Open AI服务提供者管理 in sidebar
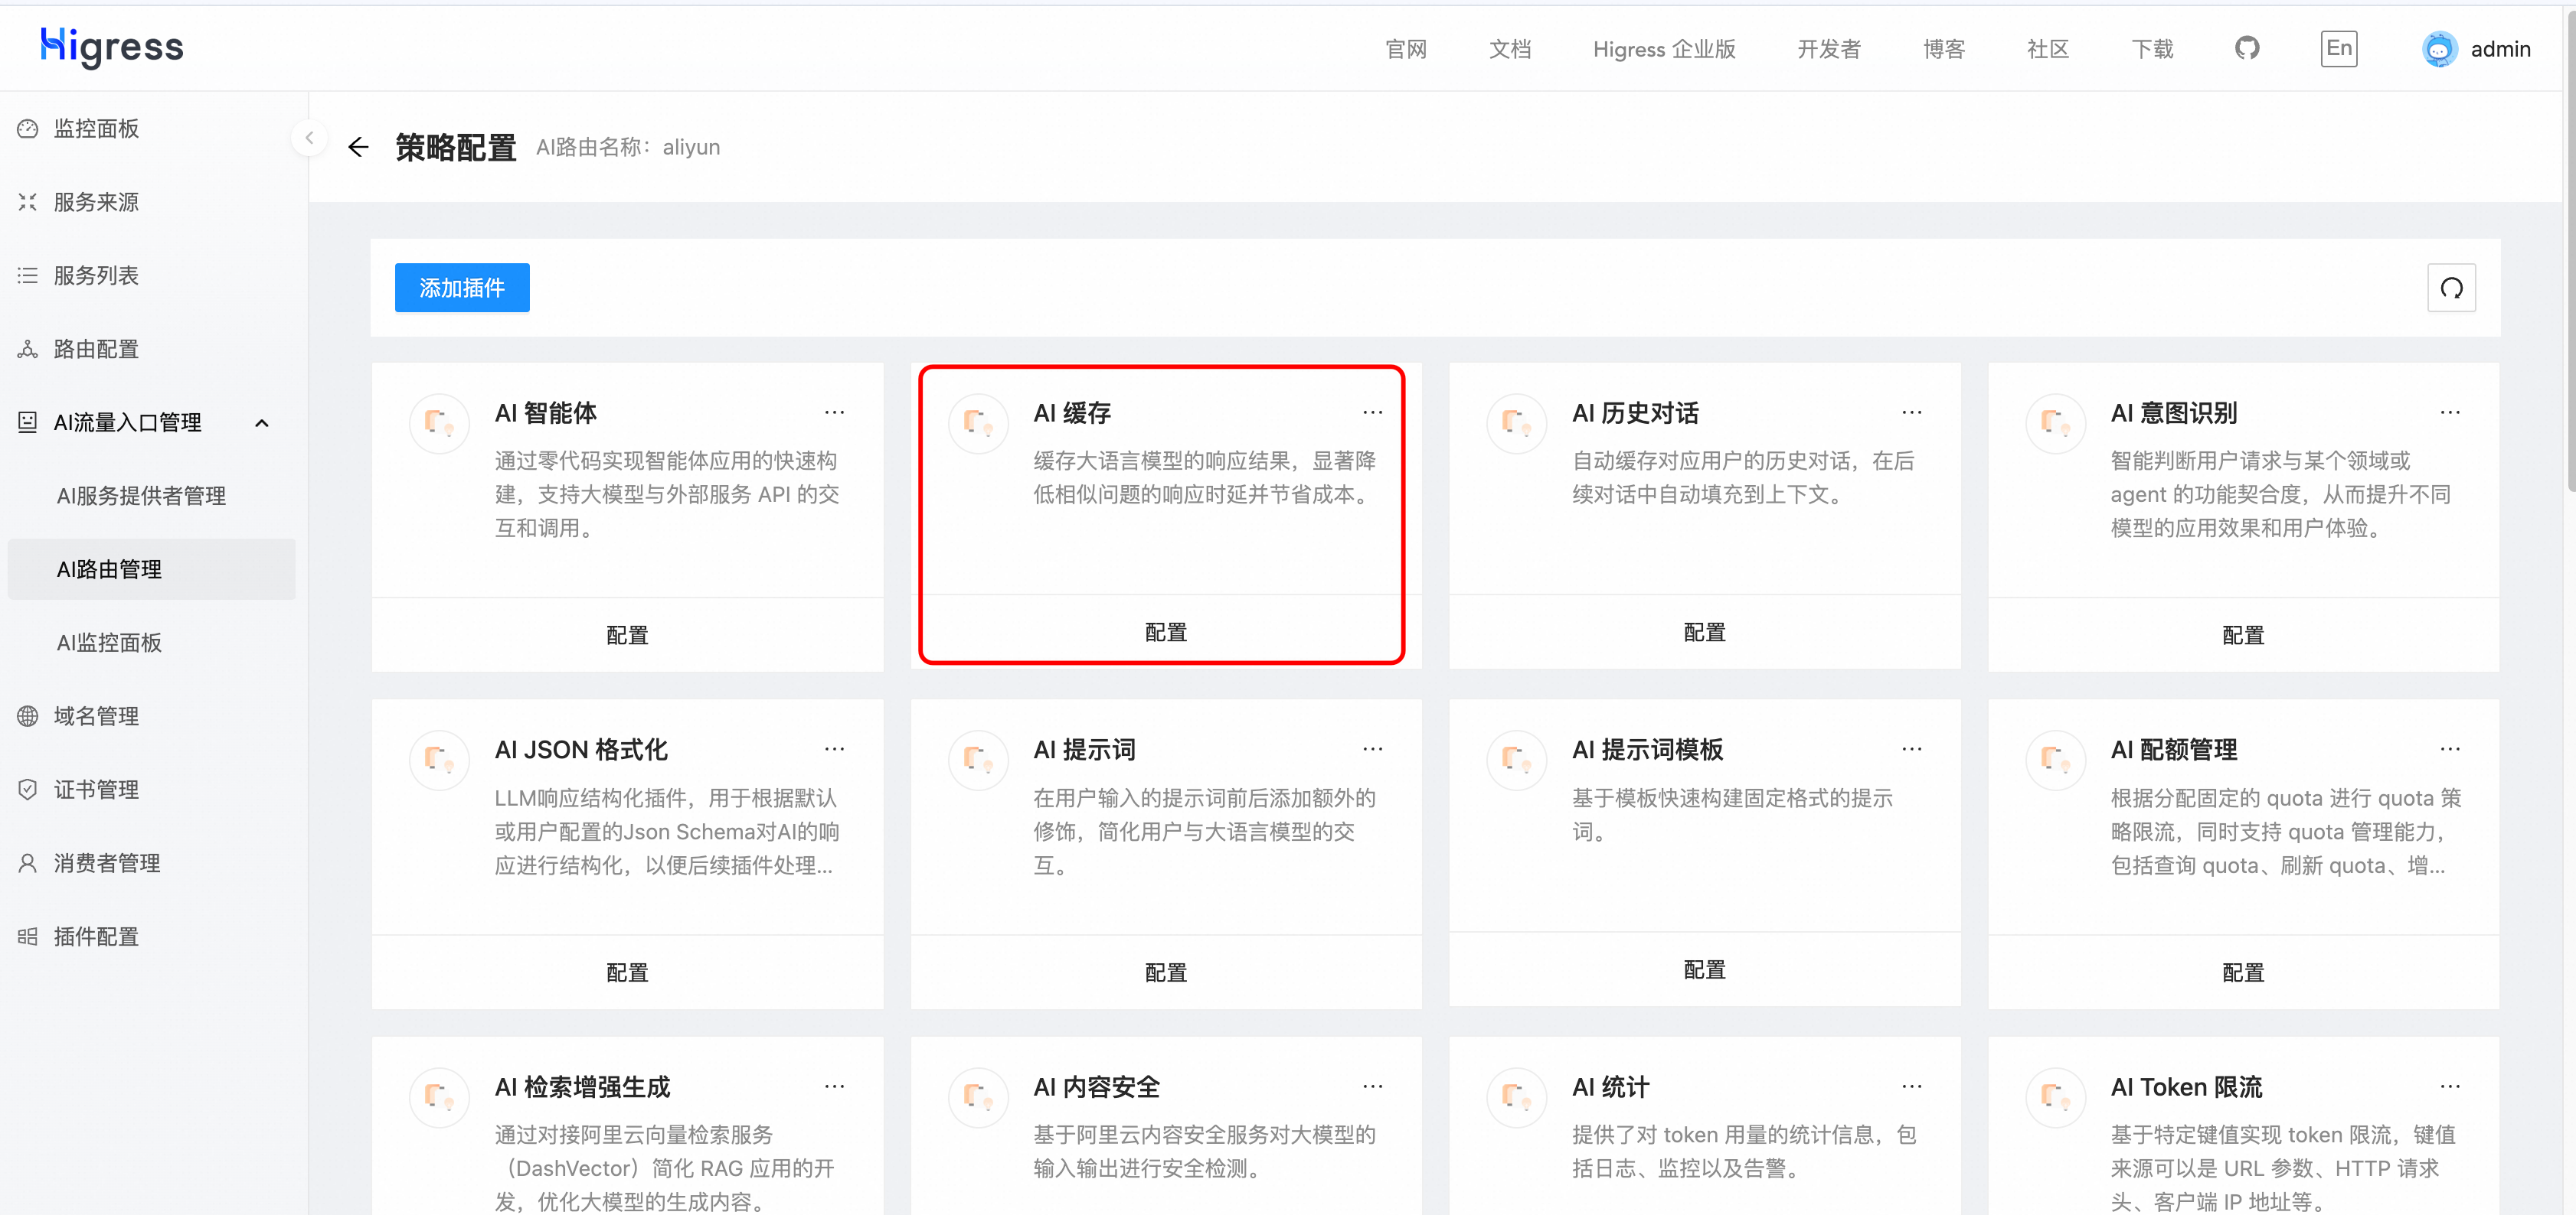The height and width of the screenshot is (1215, 2576). tap(141, 496)
